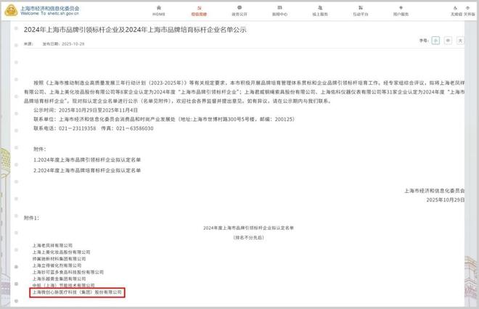Click the Welcome To sheitc.sh.gov.cn text
Screen dimensions: 479x309
(x=50, y=14)
